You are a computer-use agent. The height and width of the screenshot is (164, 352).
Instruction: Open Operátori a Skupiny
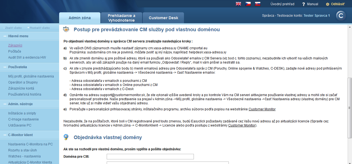(23, 82)
